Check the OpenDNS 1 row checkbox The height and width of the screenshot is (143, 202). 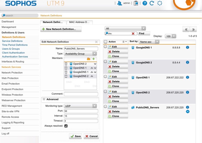click(105, 77)
